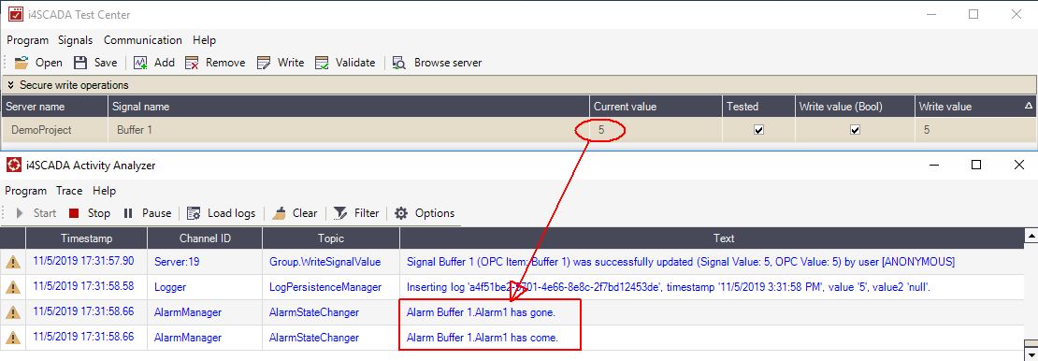The width and height of the screenshot is (1038, 361).
Task: Click timestamp 11/5/2019 17:31:57.90
Action: pos(83,262)
